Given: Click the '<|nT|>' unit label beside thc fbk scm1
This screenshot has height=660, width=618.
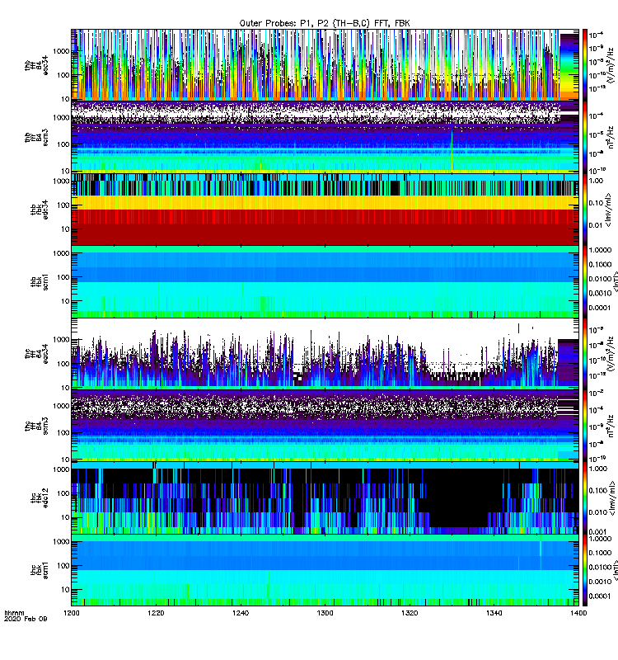Looking at the screenshot, I should (x=615, y=570).
